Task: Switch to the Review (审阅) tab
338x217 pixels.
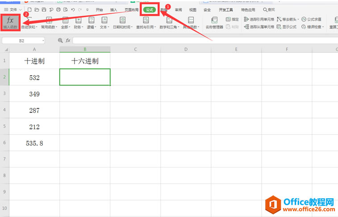Action: [x=178, y=10]
